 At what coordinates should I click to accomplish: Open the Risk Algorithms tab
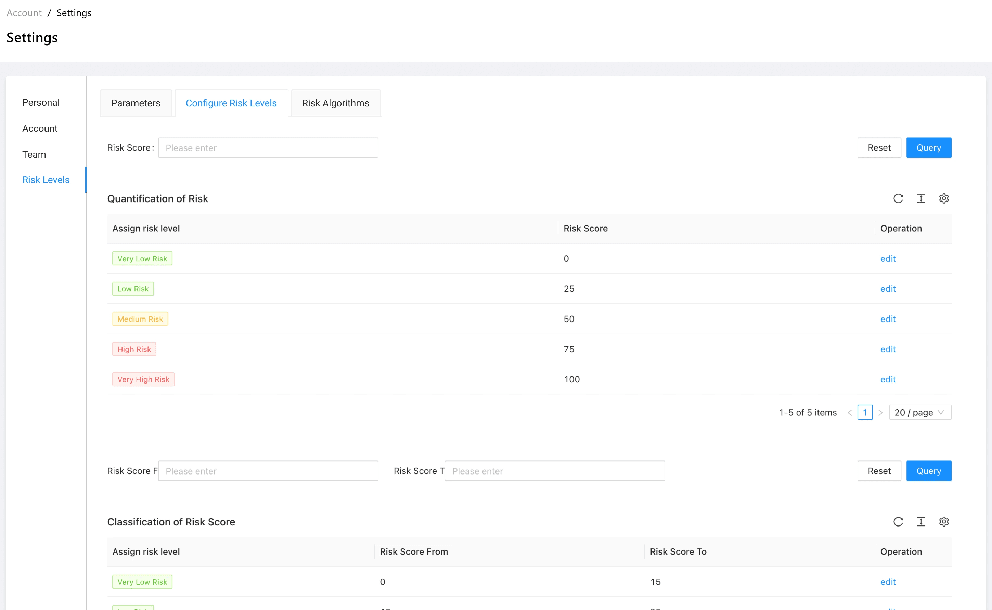coord(335,103)
